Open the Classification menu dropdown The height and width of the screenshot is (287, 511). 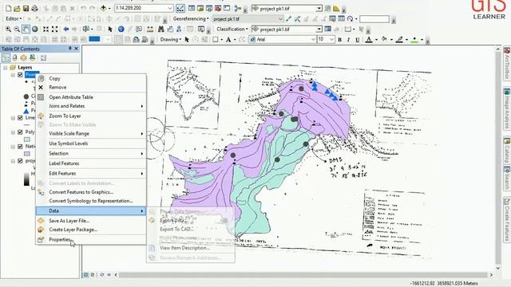232,29
